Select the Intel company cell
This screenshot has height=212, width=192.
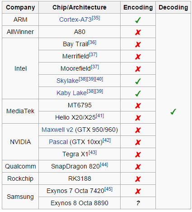[x=20, y=68]
